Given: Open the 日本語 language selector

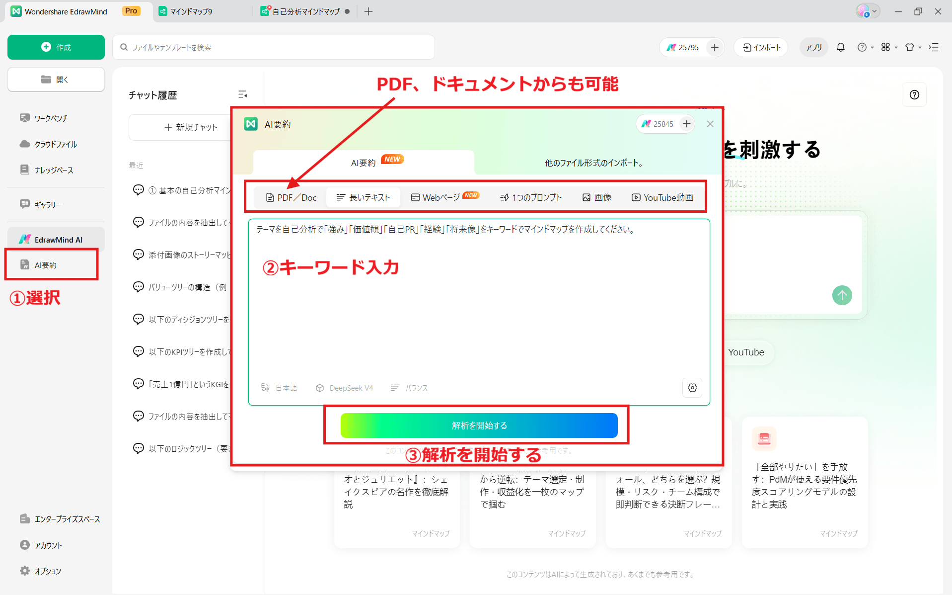Looking at the screenshot, I should tap(279, 388).
